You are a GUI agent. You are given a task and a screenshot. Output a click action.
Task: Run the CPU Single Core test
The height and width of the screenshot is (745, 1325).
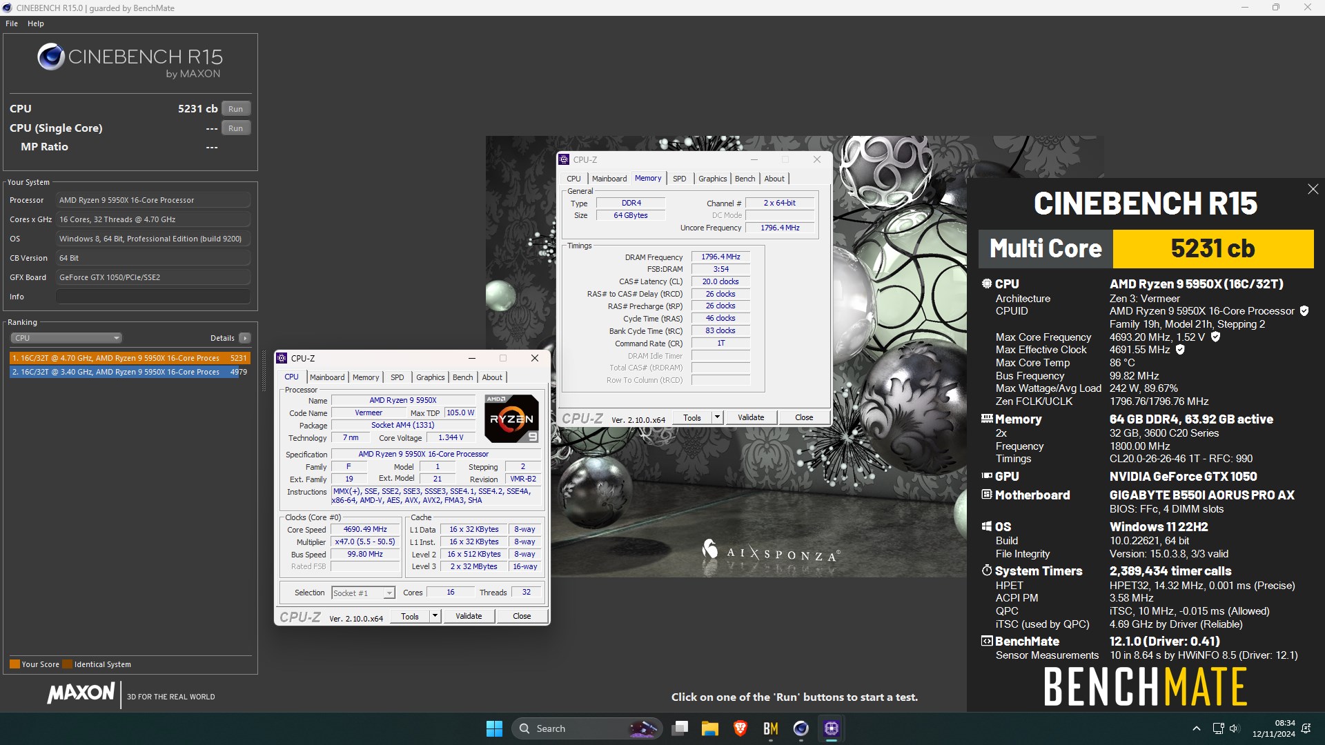point(236,128)
